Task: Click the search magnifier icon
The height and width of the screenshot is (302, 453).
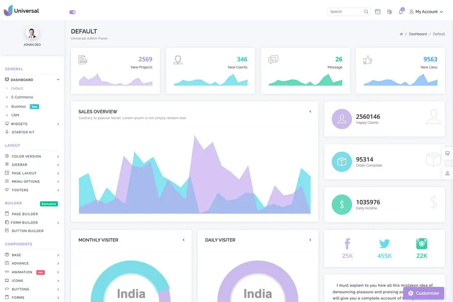Action: 366,12
